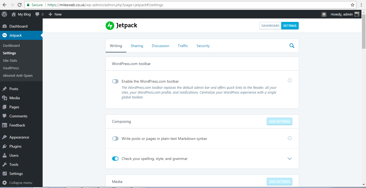Open comments bubble in admin bar
This screenshot has width=366, height=188.
pyautogui.click(x=38, y=14)
